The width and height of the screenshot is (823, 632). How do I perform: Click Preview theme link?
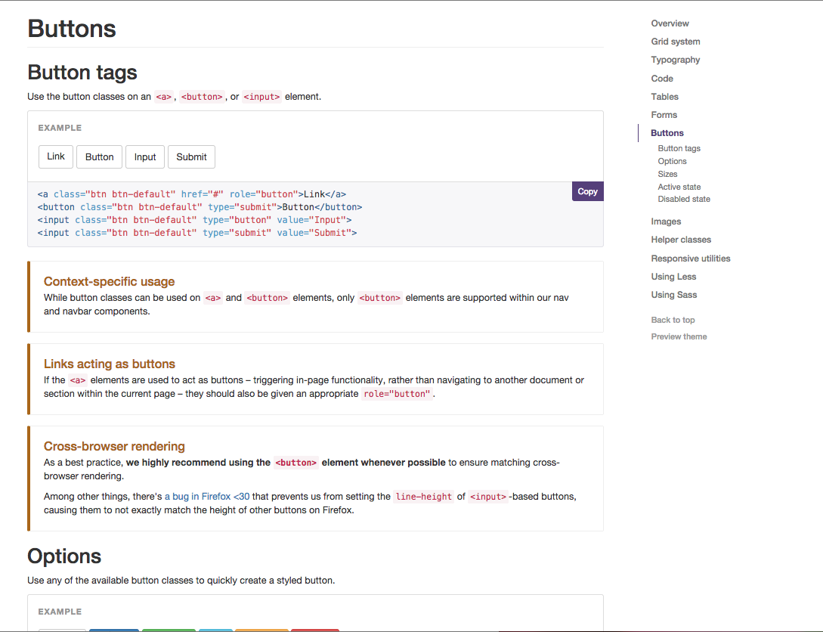point(679,336)
